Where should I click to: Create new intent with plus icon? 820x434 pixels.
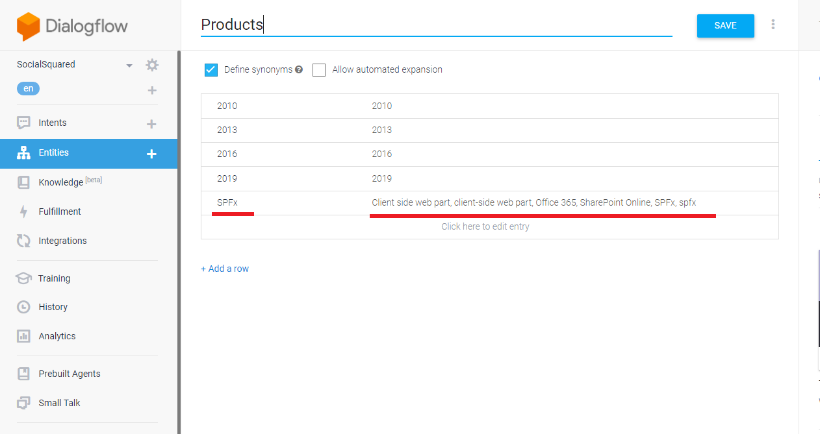click(151, 124)
